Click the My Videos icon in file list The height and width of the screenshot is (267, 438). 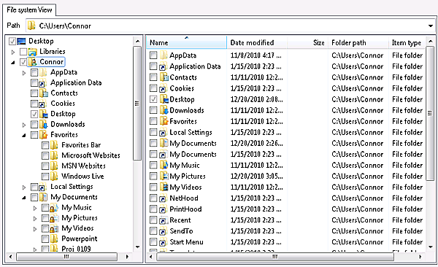tap(164, 187)
